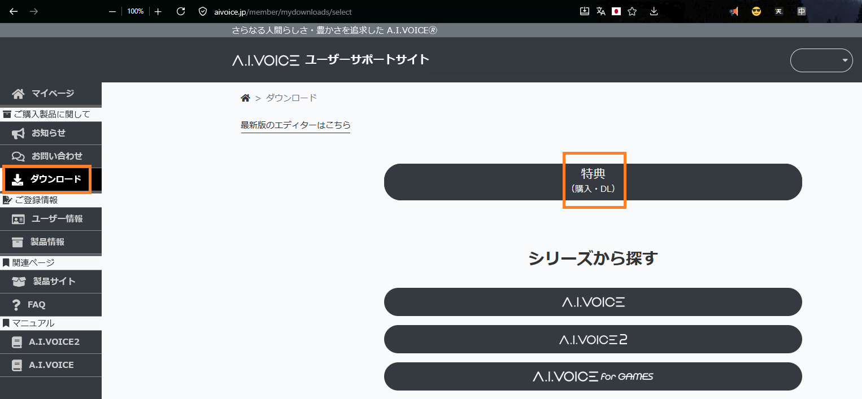Reset the 100% zoom level indicator

[135, 11]
